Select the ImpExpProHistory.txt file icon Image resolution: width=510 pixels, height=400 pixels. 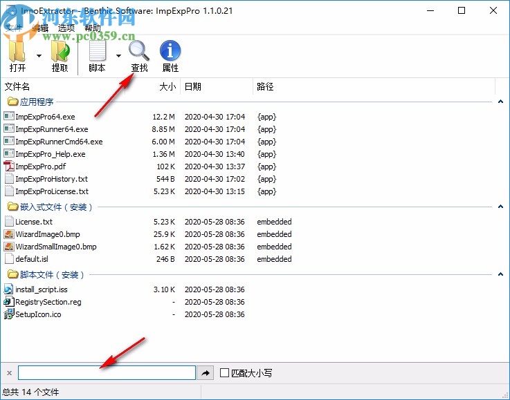tap(9, 178)
